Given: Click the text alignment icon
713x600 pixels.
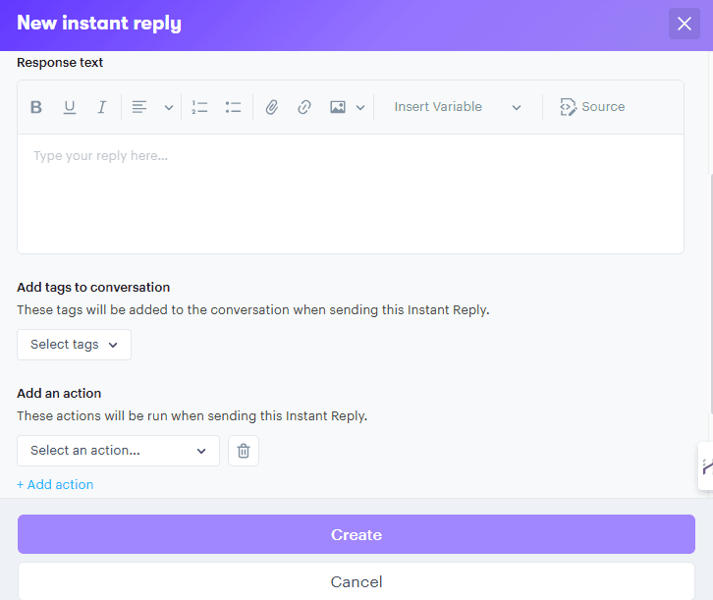Looking at the screenshot, I should point(139,107).
